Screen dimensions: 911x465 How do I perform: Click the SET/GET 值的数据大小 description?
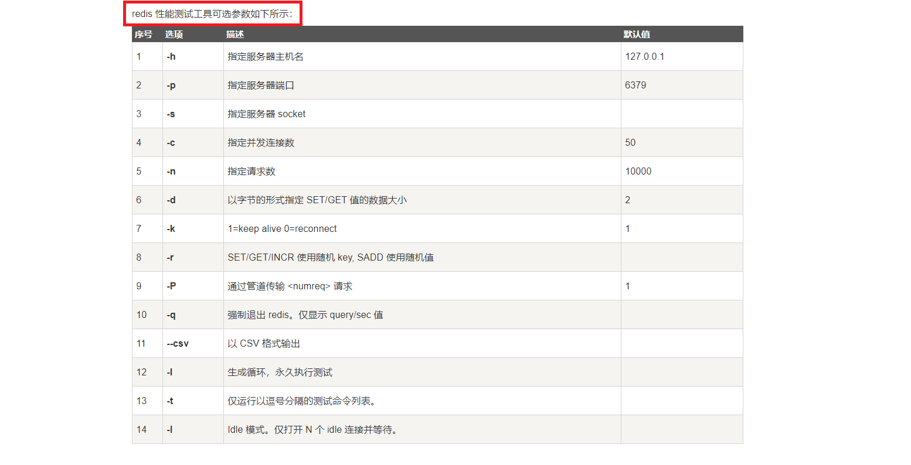[x=317, y=200]
